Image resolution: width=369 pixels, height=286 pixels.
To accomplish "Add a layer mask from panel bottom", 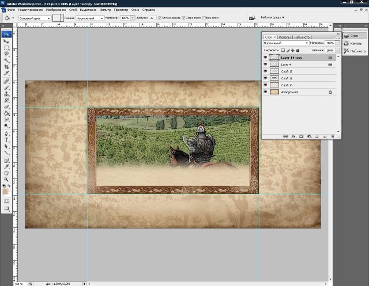I will point(302,136).
